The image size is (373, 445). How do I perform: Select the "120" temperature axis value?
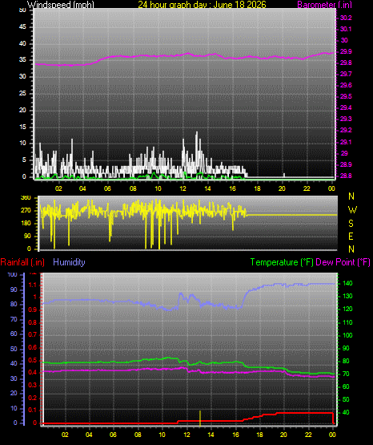click(347, 309)
